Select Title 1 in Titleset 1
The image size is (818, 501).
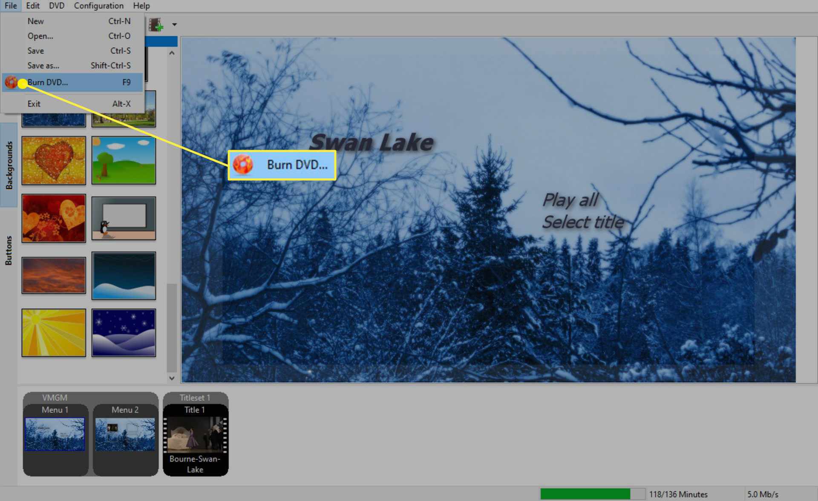click(195, 436)
